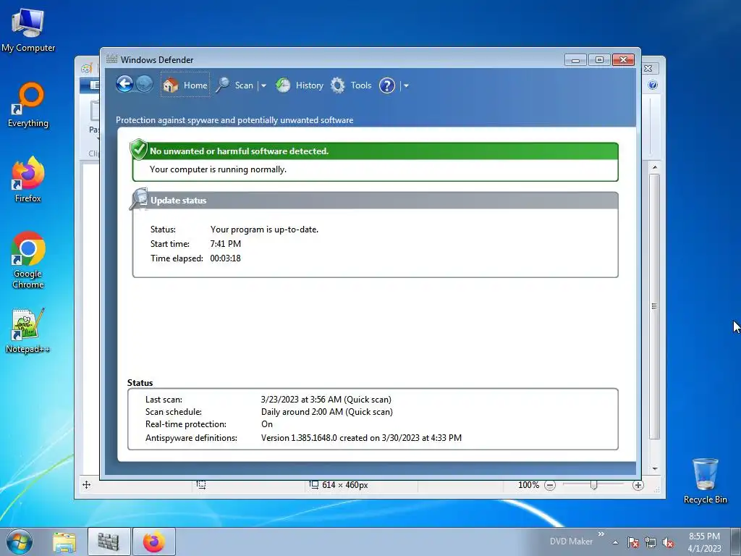
Task: Click the Firefox taskbar button
Action: (154, 542)
